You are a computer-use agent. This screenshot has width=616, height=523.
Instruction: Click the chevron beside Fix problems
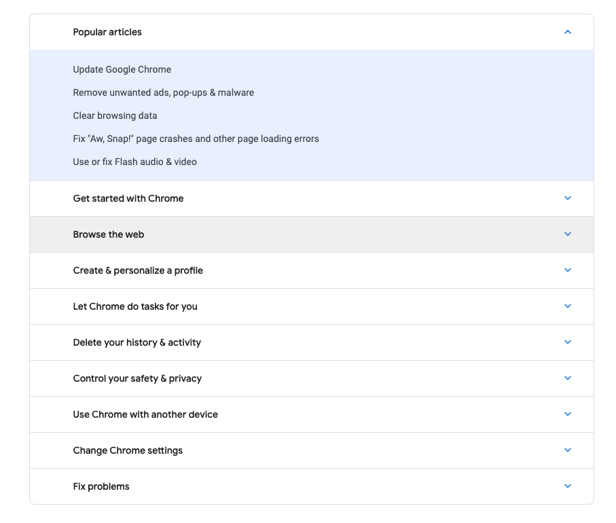[x=567, y=486]
